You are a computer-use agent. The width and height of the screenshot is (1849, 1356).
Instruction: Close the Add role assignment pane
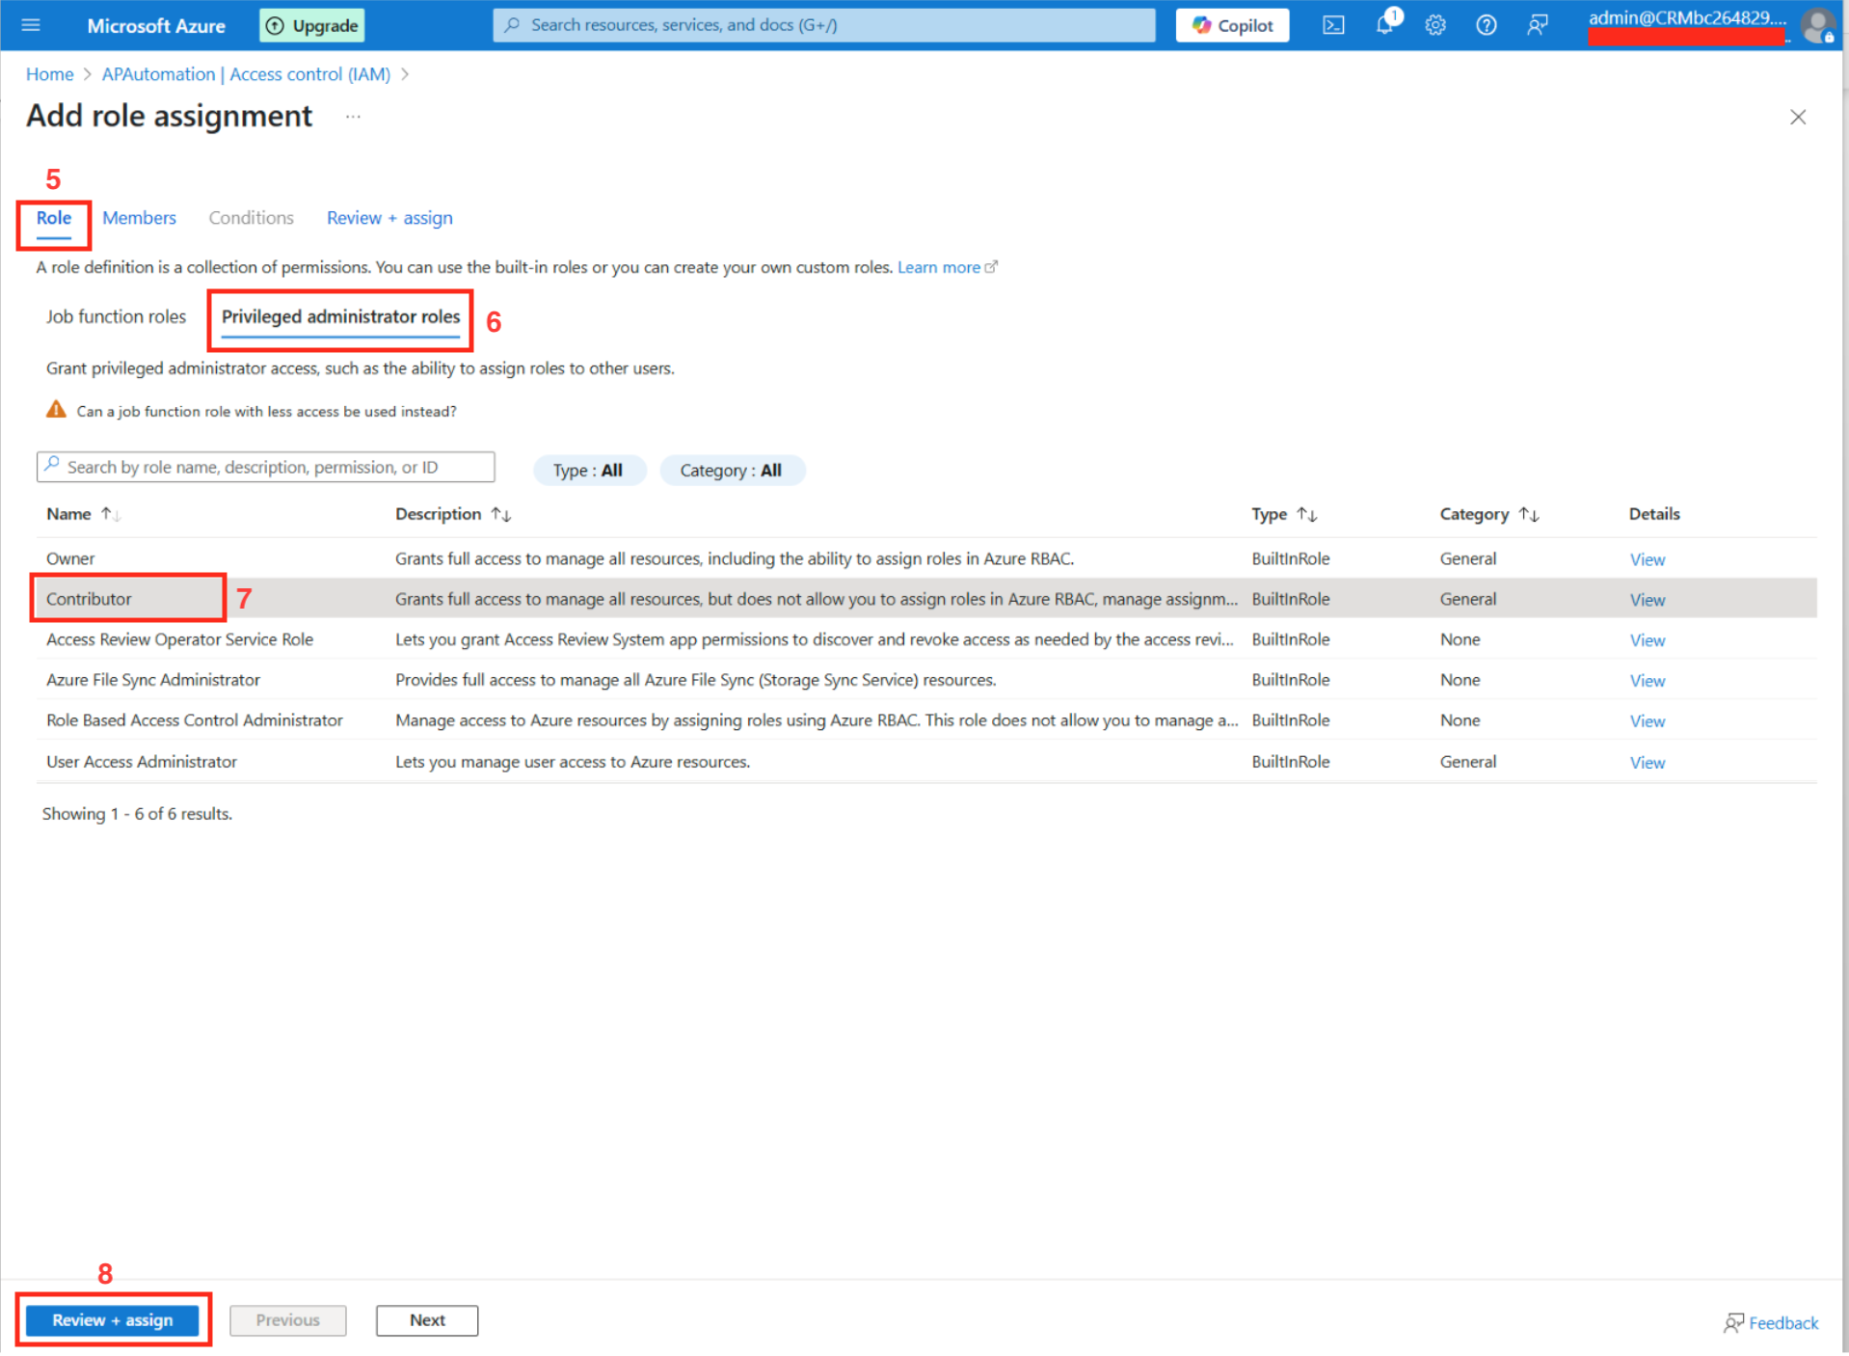pos(1797,117)
